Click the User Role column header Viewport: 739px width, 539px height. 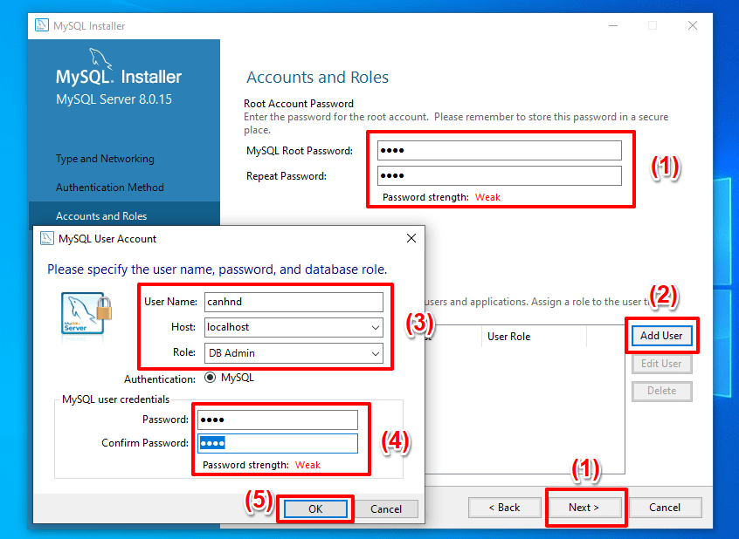pyautogui.click(x=510, y=336)
